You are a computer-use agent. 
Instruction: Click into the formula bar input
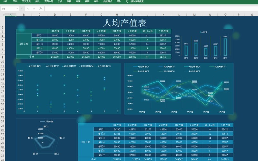pos(151,9)
